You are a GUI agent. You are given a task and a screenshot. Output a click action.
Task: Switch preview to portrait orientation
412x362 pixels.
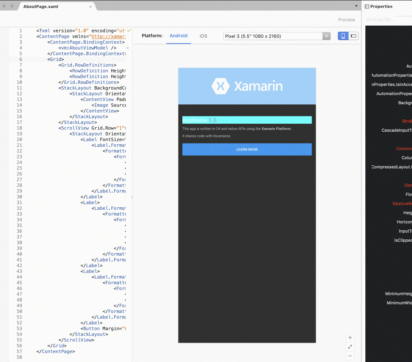coord(343,36)
